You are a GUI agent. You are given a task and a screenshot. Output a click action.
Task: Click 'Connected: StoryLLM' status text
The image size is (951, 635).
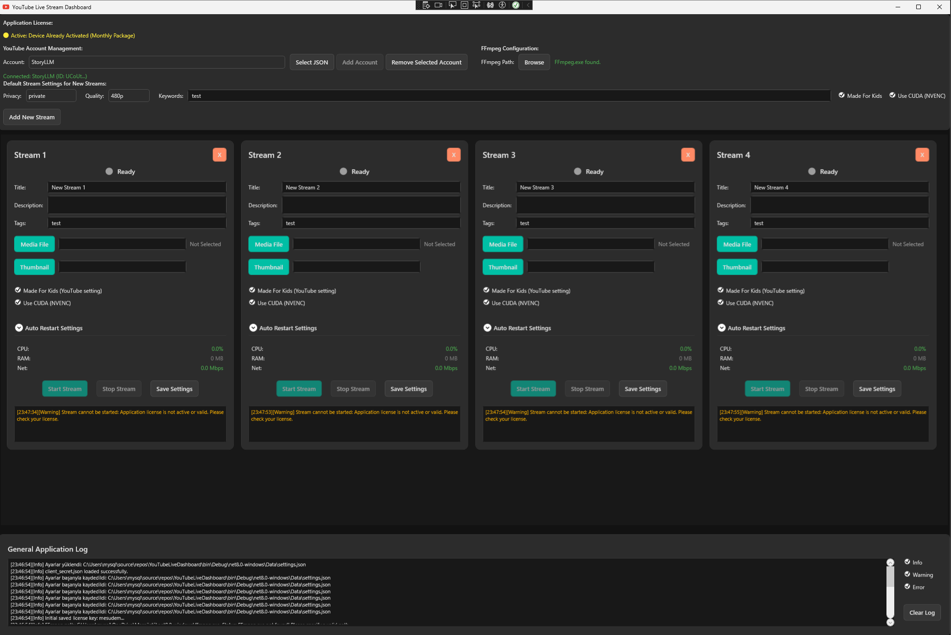[x=45, y=76]
